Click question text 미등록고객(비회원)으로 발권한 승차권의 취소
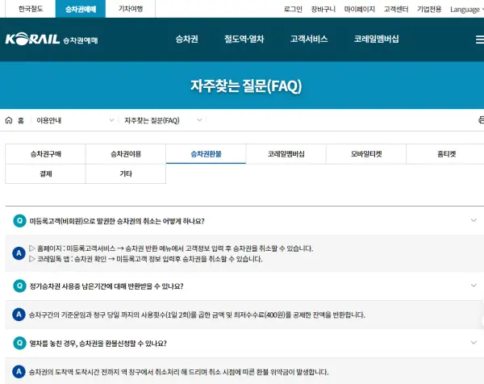 click(117, 221)
